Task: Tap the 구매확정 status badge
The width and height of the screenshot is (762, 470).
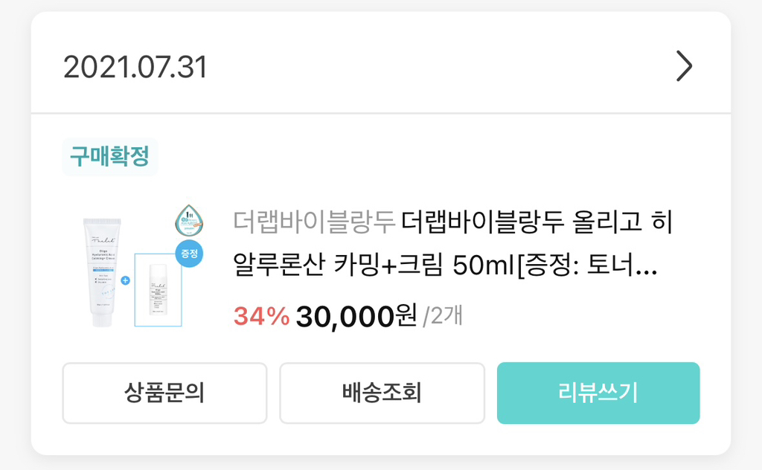Action: (x=109, y=157)
